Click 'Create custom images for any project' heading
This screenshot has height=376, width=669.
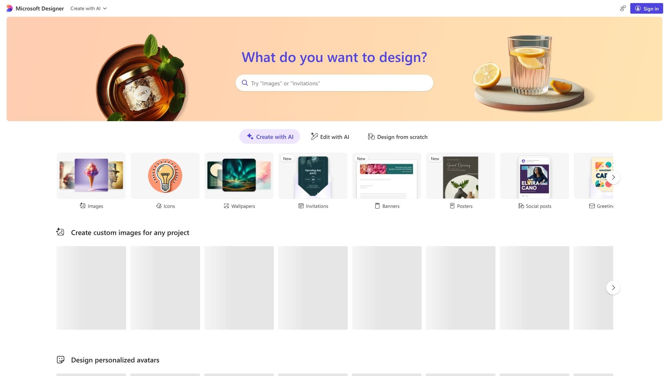point(130,232)
